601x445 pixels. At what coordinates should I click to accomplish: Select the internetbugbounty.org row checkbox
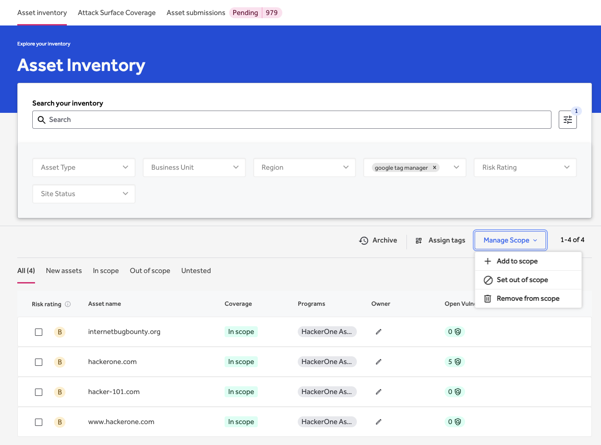click(39, 332)
